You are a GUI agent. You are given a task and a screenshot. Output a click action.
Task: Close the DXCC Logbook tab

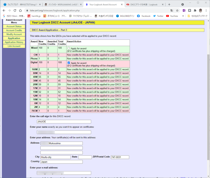point(163,5)
